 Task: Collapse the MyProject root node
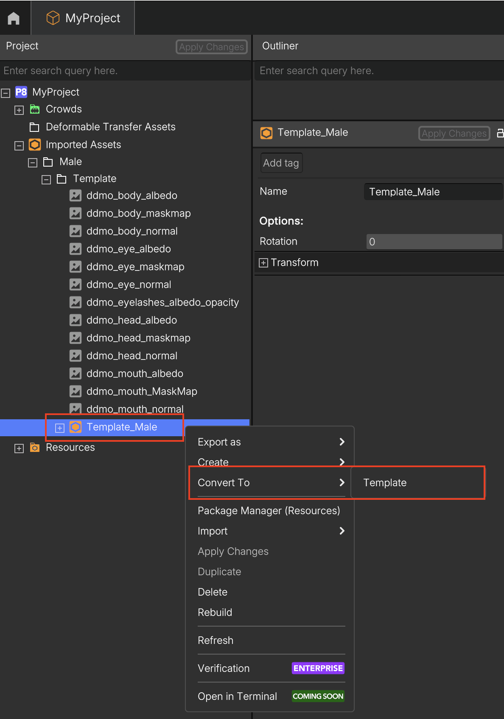(6, 93)
